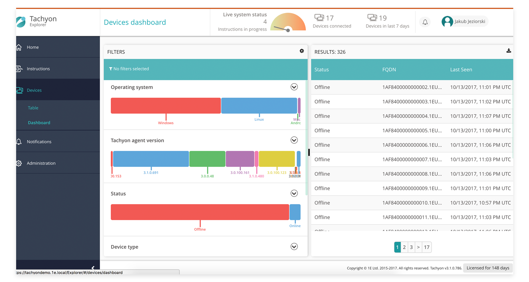Click the Devices sidebar icon
Screen dimensions: 529x282
pyautogui.click(x=19, y=90)
